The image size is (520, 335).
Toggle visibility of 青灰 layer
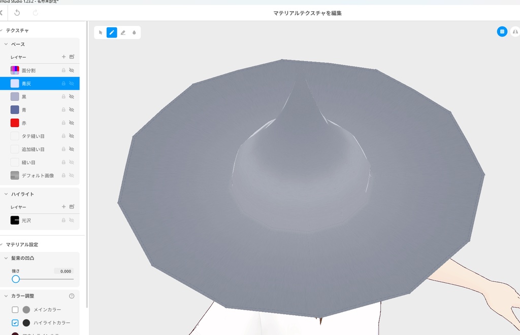coord(71,84)
